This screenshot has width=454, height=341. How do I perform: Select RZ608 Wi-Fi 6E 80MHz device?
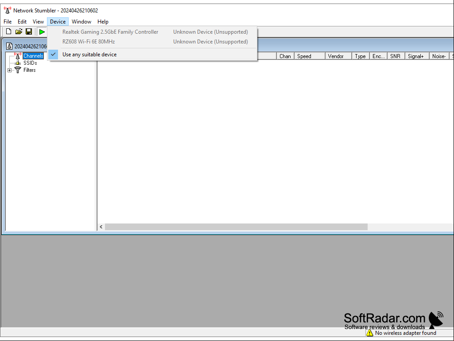pyautogui.click(x=152, y=42)
